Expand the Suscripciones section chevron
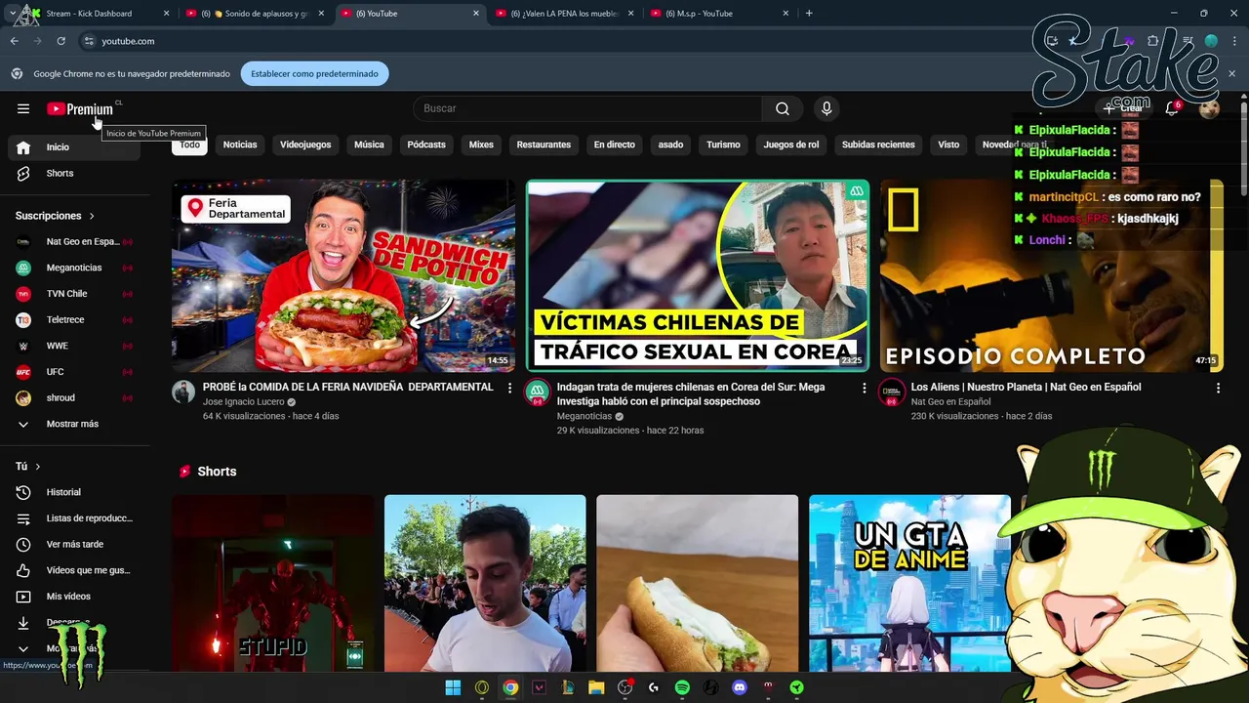Image resolution: width=1249 pixels, height=703 pixels. pyautogui.click(x=92, y=216)
